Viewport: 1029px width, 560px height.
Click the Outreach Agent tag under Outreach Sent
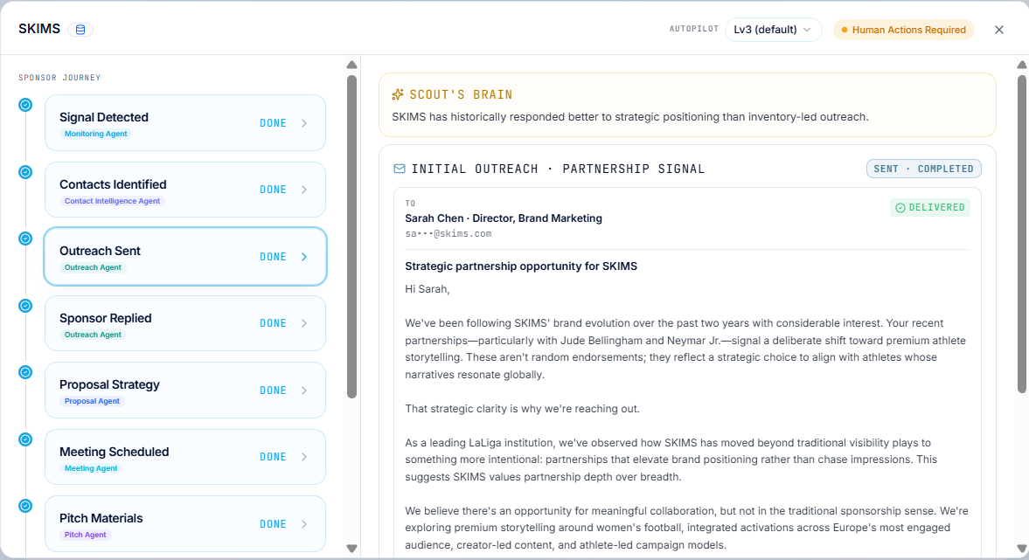click(93, 267)
